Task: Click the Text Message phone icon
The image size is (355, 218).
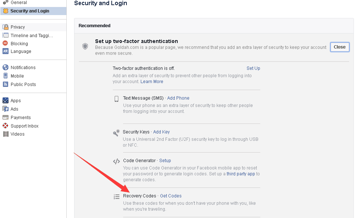Action: (x=116, y=99)
